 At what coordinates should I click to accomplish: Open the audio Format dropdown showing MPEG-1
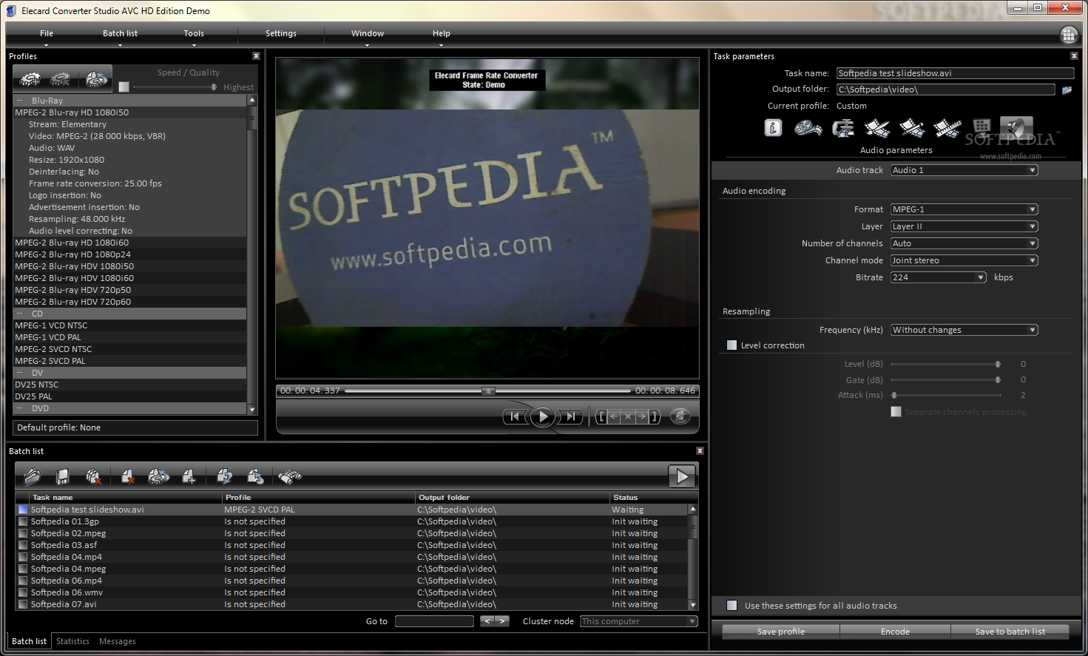click(x=964, y=209)
